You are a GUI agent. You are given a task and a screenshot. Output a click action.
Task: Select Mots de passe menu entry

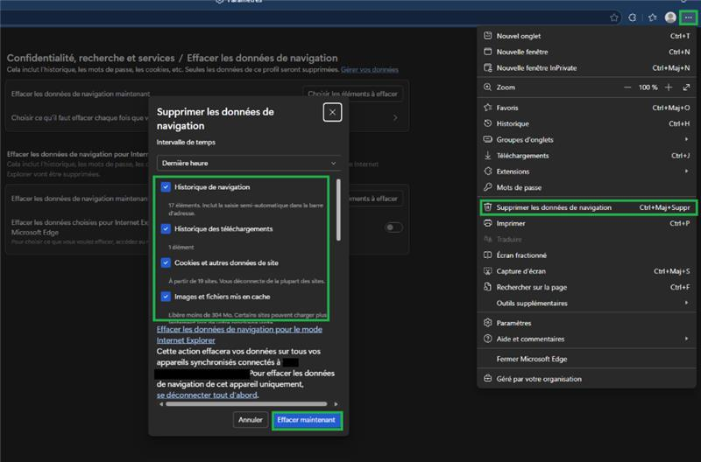586,187
